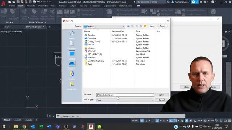
Task: Toggle MODEL space button in status bar
Action: pyautogui.click(x=135, y=121)
